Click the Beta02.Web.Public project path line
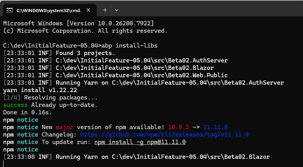Screen dimensions: 303x167 coord(142,75)
